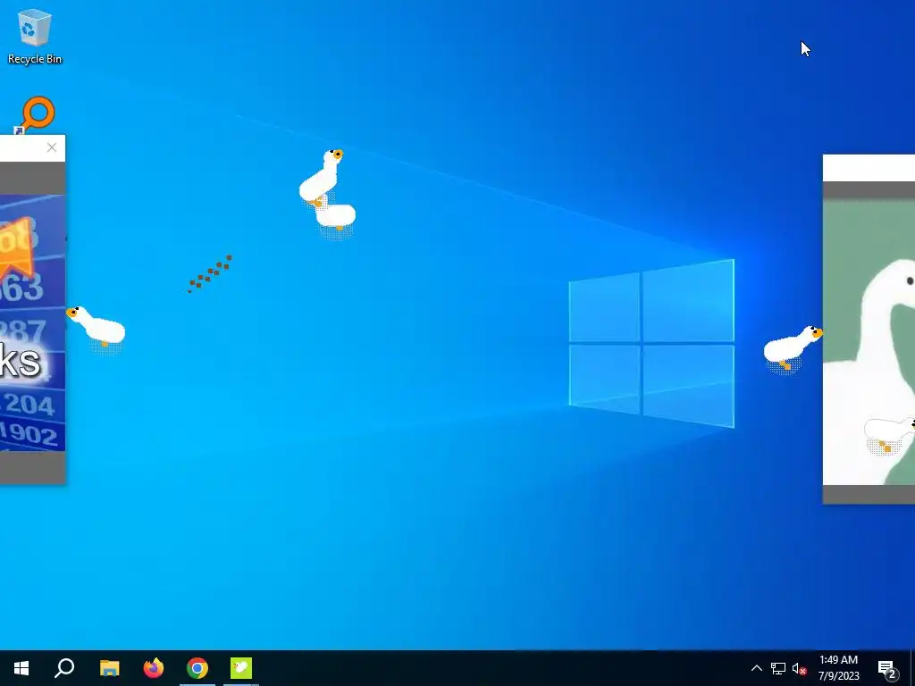
Task: Open network status tray icon
Action: (x=778, y=668)
